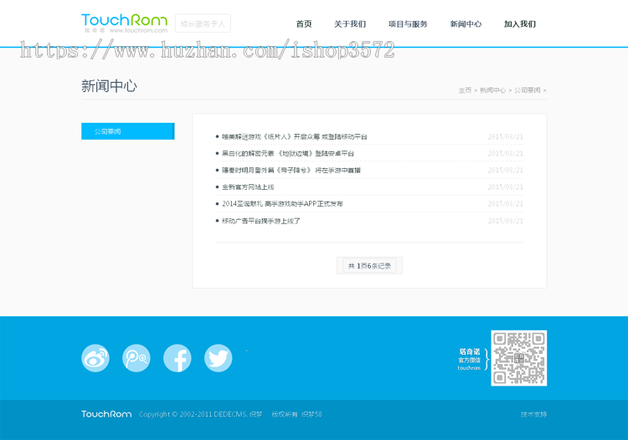Select the 公司要闻 sidebar category
Viewport: 628px width, 440px height.
[x=128, y=131]
